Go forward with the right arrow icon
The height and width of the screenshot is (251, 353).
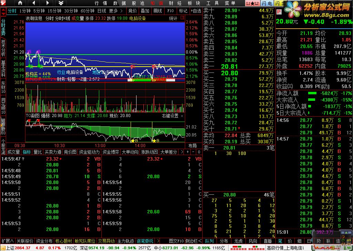coord(47,3)
